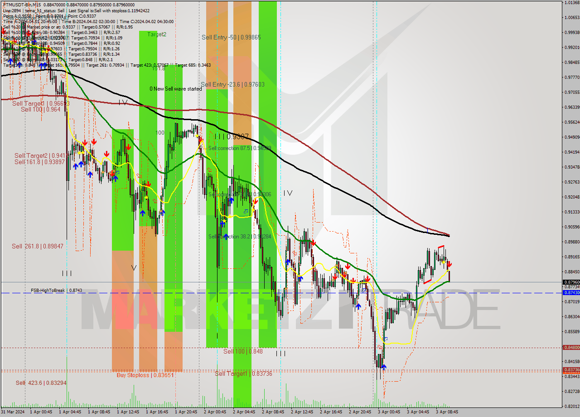This screenshot has height=417, width=580.
Task: Select the red 0.83736 price tag
Action: [571, 370]
